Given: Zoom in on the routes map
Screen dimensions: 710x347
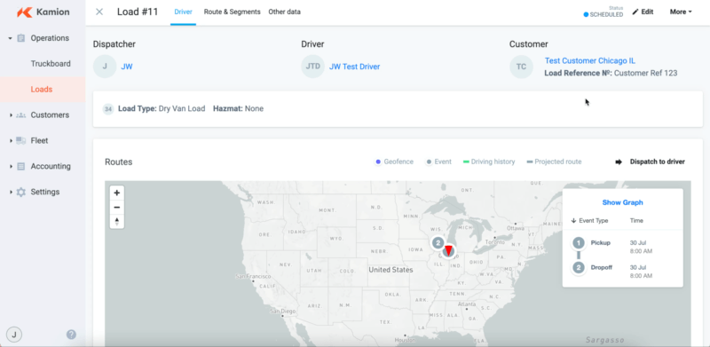Looking at the screenshot, I should tap(117, 193).
